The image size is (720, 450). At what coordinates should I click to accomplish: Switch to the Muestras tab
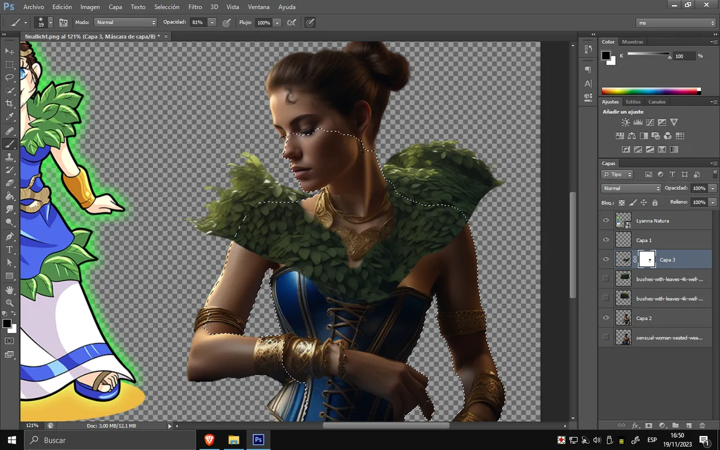[x=633, y=42]
